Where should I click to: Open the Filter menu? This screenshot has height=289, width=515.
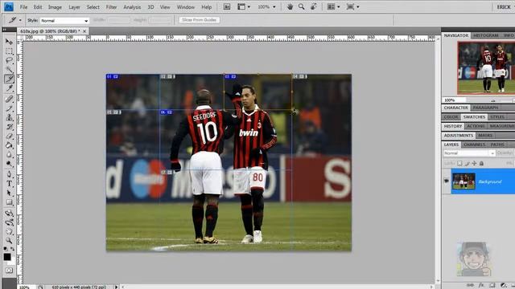[x=111, y=7]
